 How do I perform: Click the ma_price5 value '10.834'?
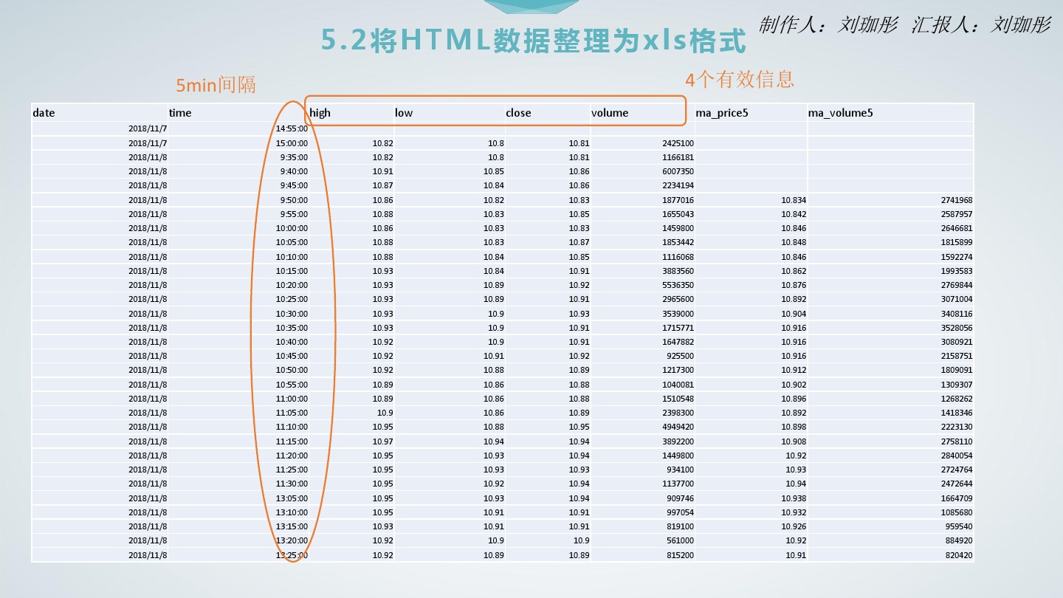coord(794,200)
